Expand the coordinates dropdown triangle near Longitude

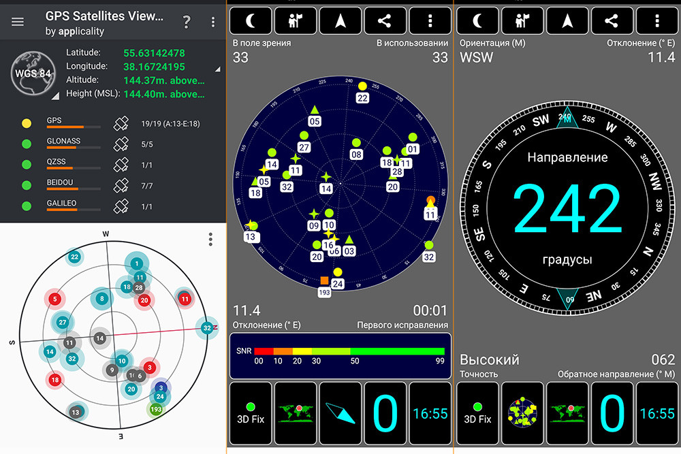218,69
